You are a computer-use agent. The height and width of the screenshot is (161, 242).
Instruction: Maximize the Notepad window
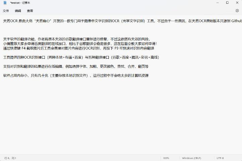tap(227, 3)
